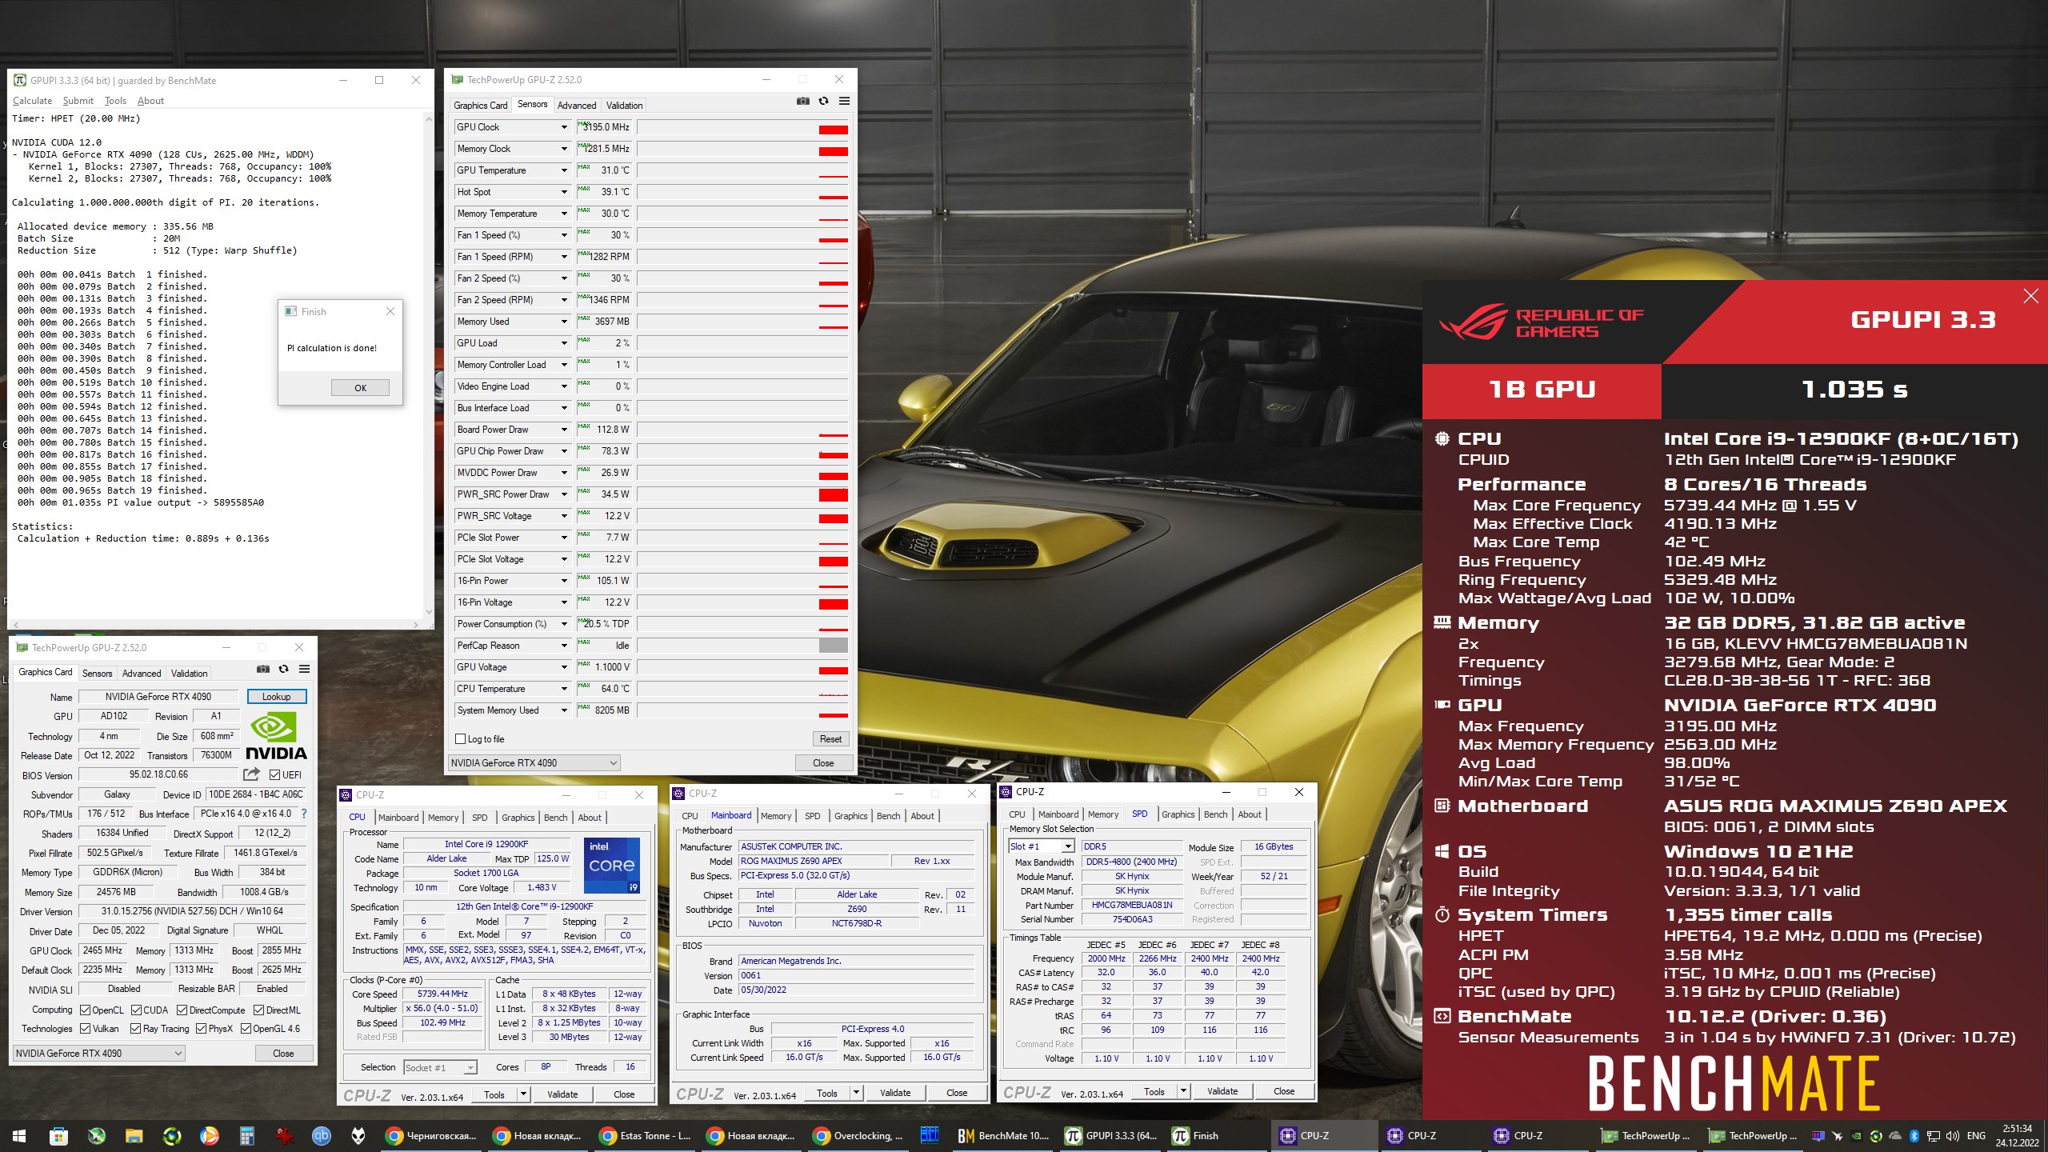2048x1152 pixels.
Task: Switch to Validation tab in GPU-Z Graphics Card window
Action: pos(190,674)
